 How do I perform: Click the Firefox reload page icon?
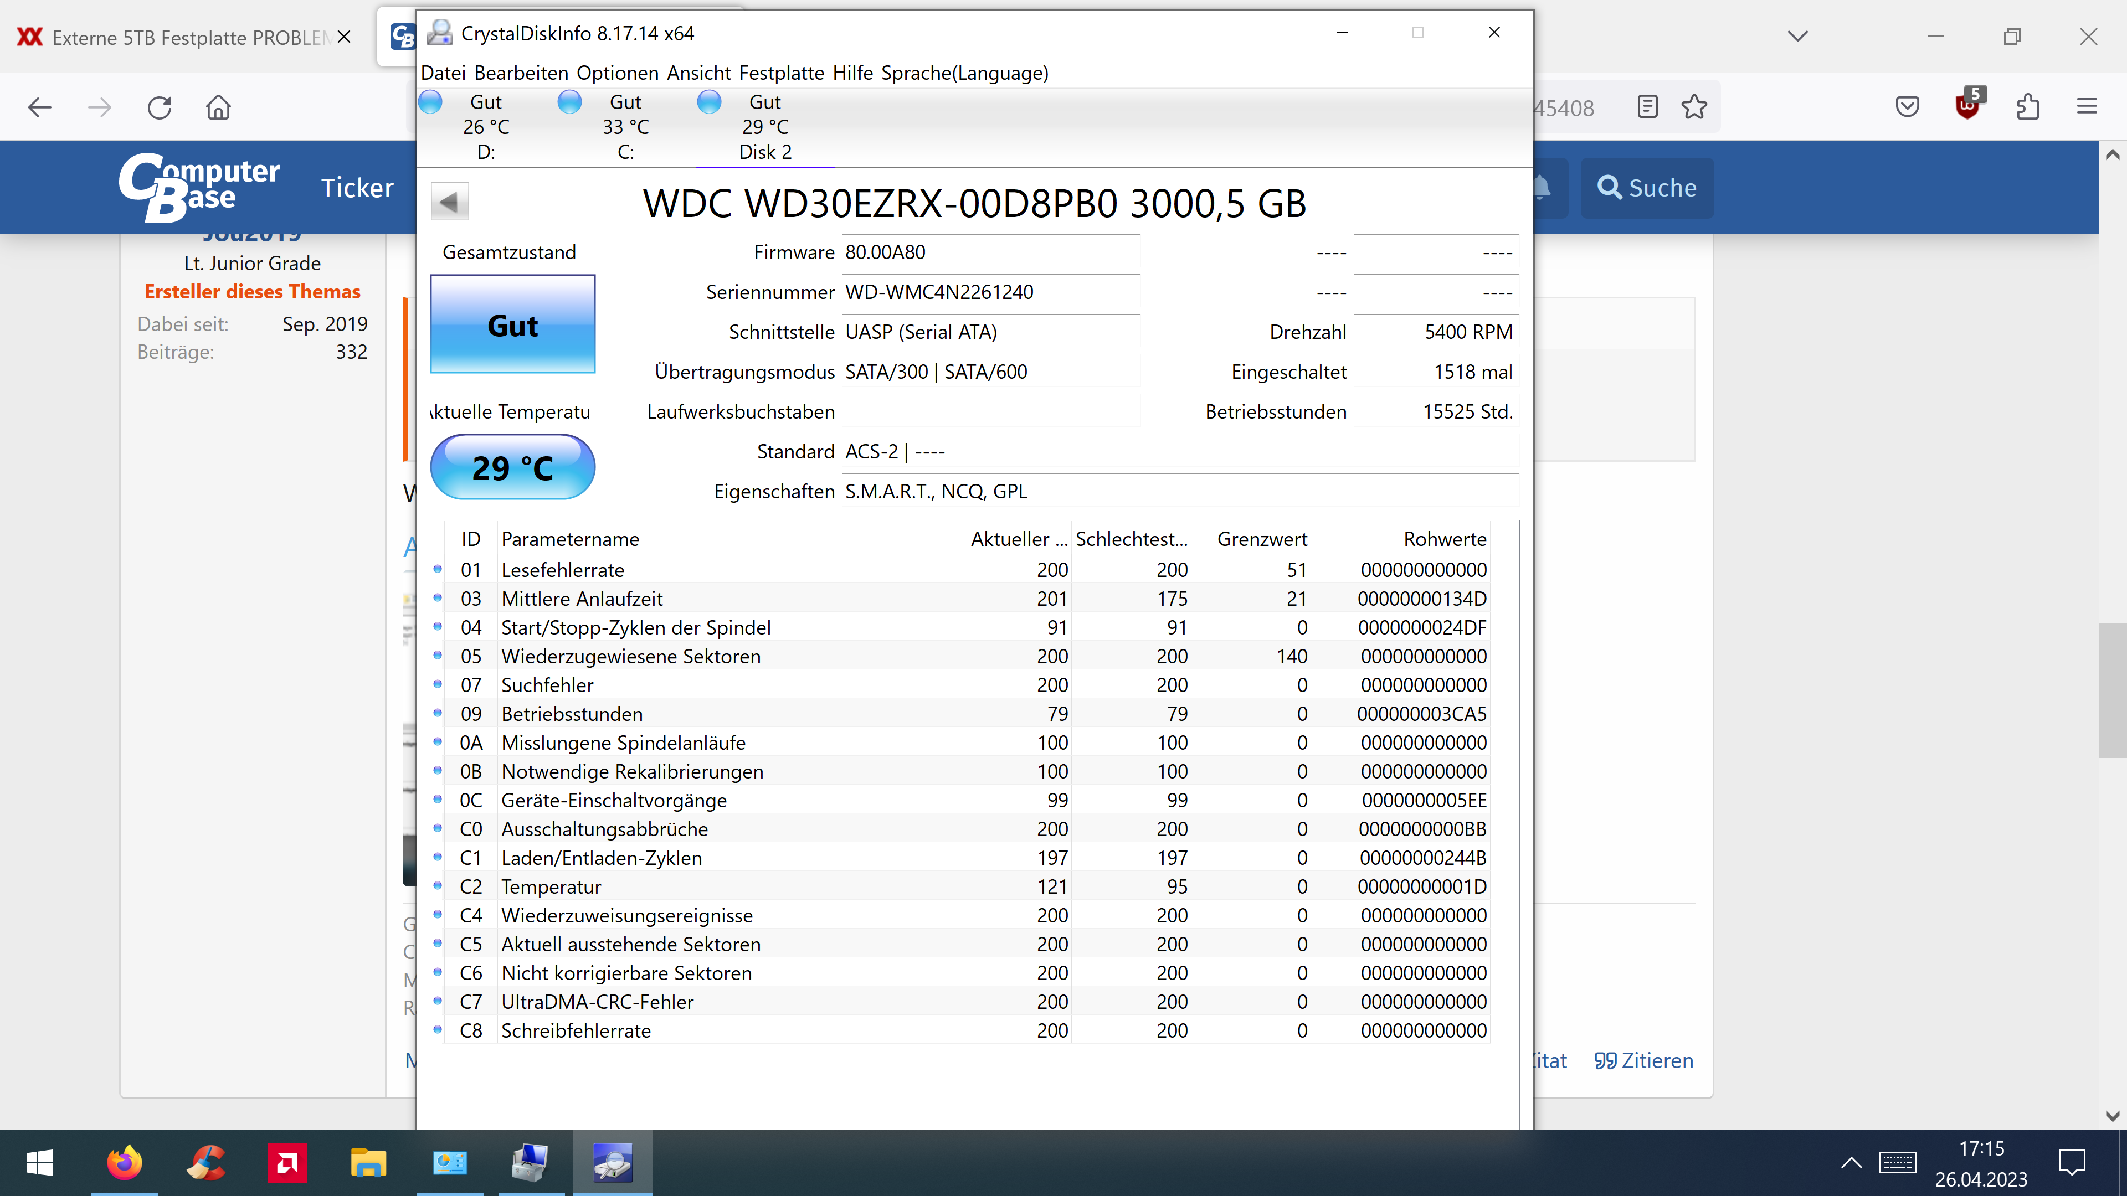click(160, 107)
